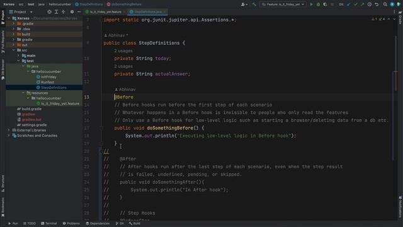Image resolution: width=403 pixels, height=227 pixels.
Task: Toggle code folding at doSomethingBefore method
Action: point(101,128)
